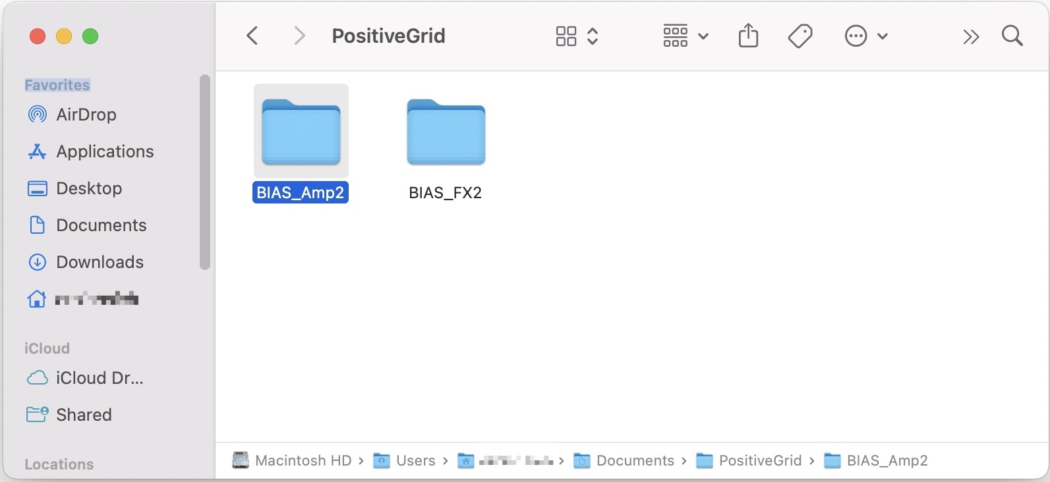Select the BIAS_Amp2 folder icon
1050x482 pixels.
click(301, 132)
